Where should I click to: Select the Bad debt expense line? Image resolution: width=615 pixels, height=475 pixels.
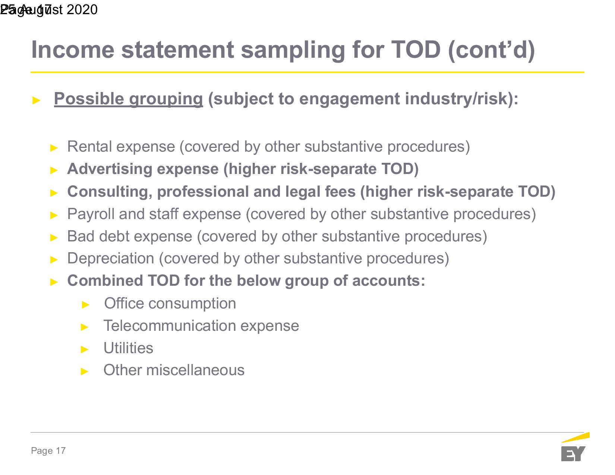277,237
